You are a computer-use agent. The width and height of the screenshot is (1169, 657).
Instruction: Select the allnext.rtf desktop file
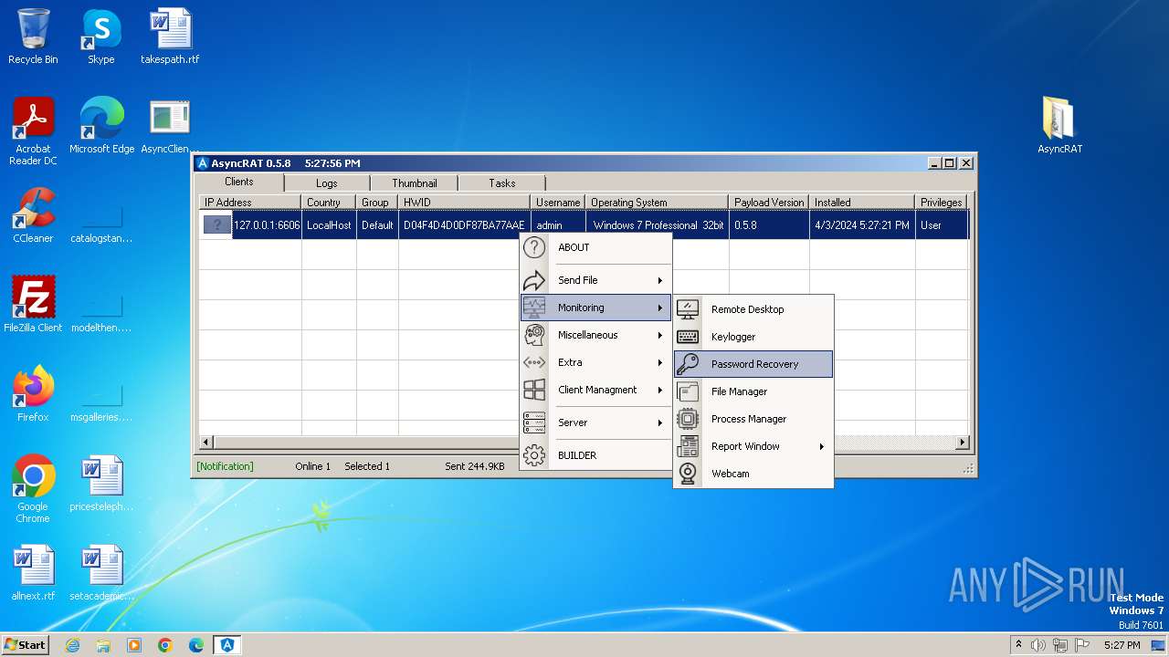33,572
